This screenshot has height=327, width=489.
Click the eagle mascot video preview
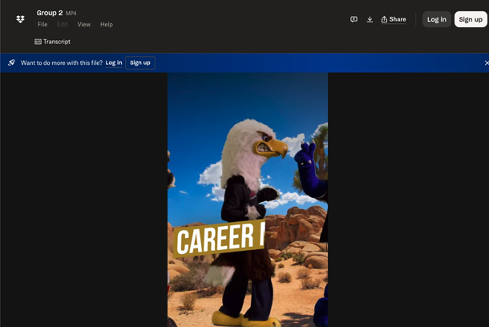click(x=248, y=200)
